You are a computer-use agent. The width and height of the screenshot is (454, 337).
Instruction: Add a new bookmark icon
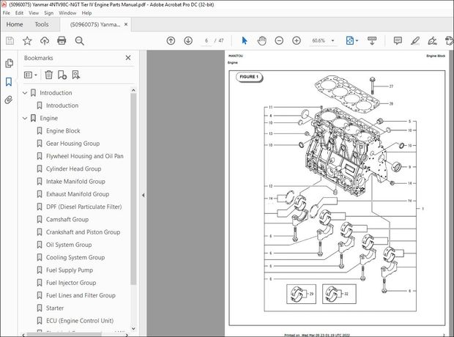(x=62, y=75)
